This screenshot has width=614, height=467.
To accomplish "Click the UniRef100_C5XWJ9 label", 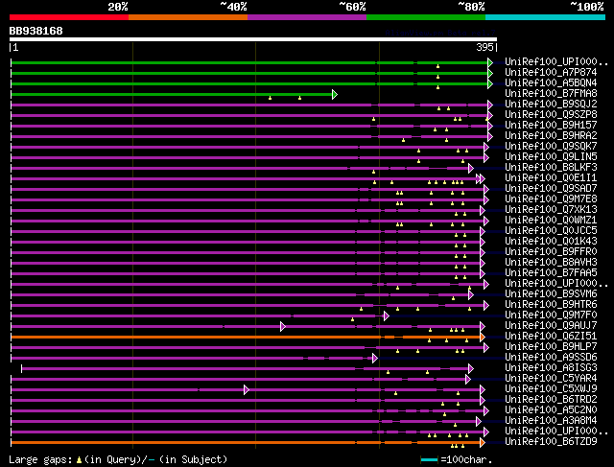I will [x=551, y=389].
